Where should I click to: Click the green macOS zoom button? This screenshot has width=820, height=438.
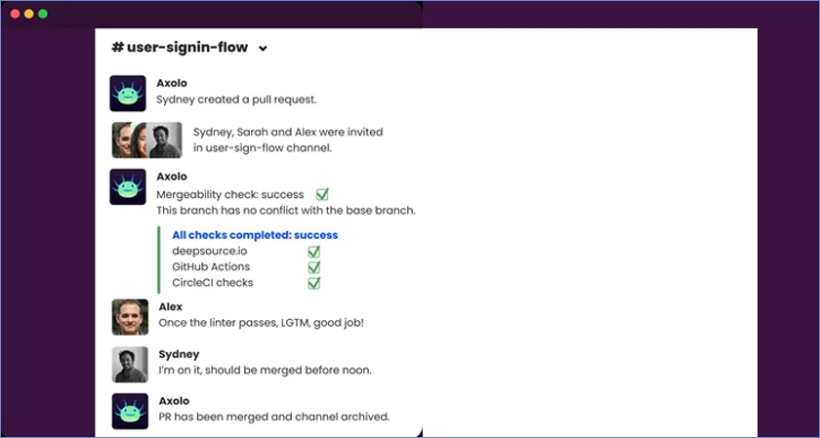(x=43, y=14)
